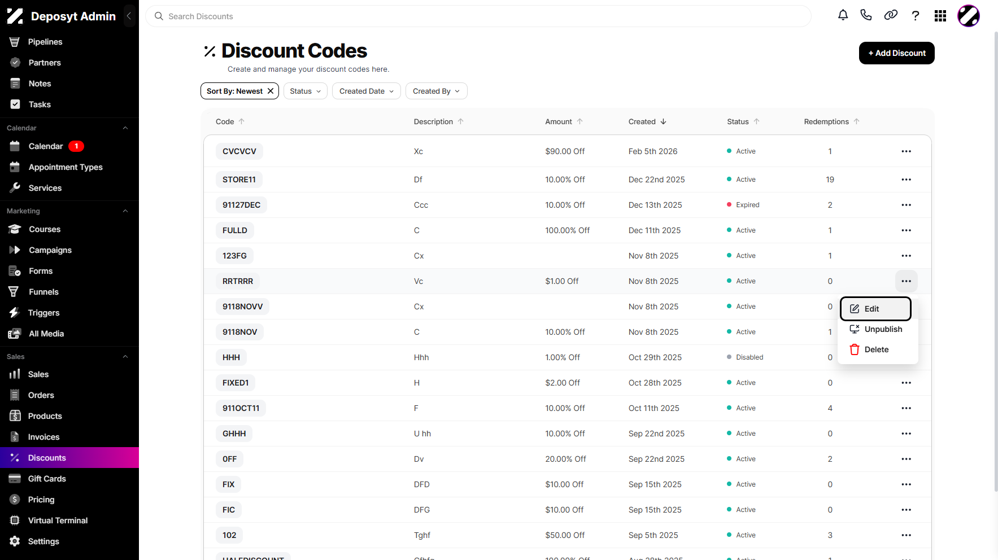
Task: Open three-dot menu for FULLD row
Action: point(907,230)
